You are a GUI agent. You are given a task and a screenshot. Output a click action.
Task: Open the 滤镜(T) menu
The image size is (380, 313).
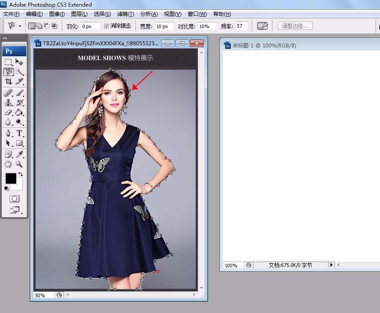[x=125, y=14]
